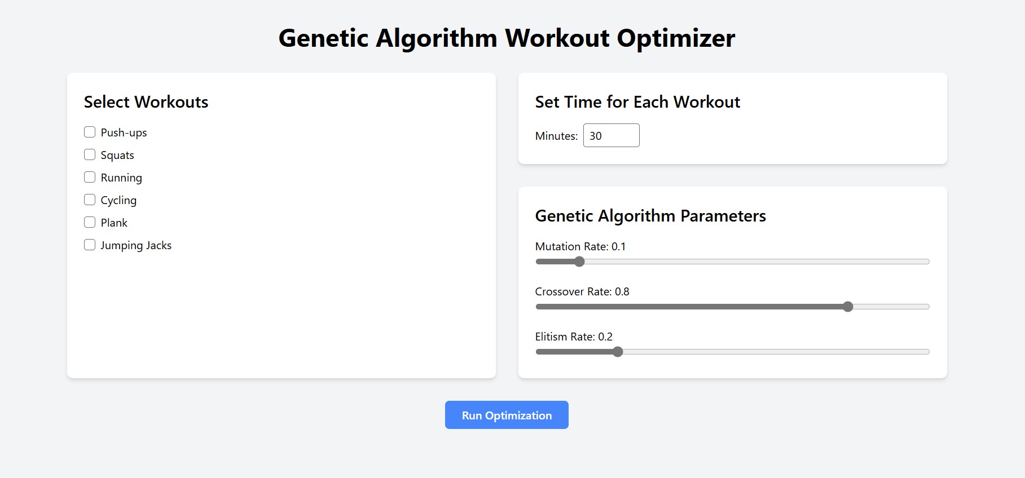
Task: Tick the Cycling checkbox
Action: click(90, 200)
